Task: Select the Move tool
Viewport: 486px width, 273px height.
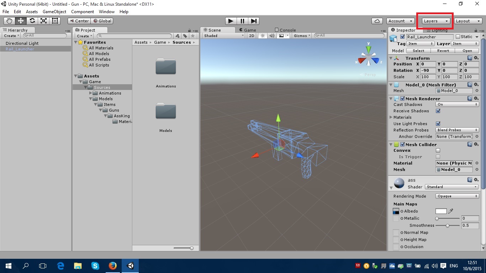Action: 20,21
